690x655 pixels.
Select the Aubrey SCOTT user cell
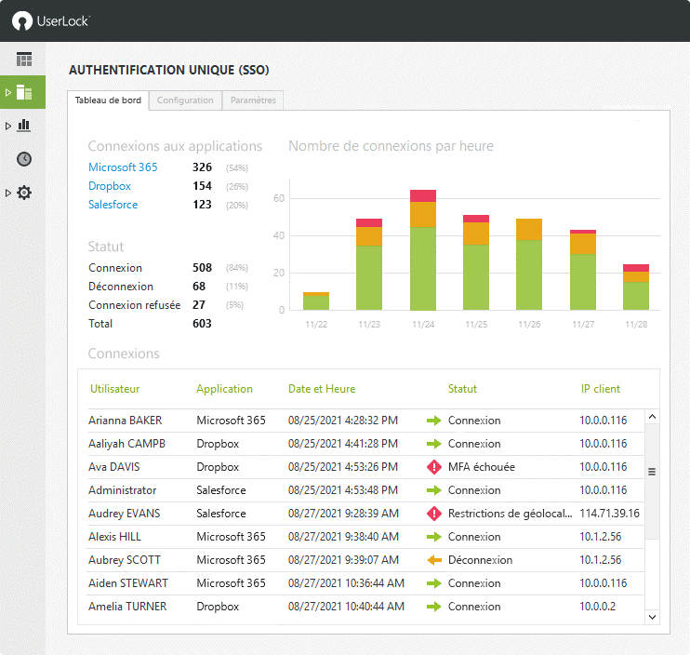pyautogui.click(x=124, y=560)
